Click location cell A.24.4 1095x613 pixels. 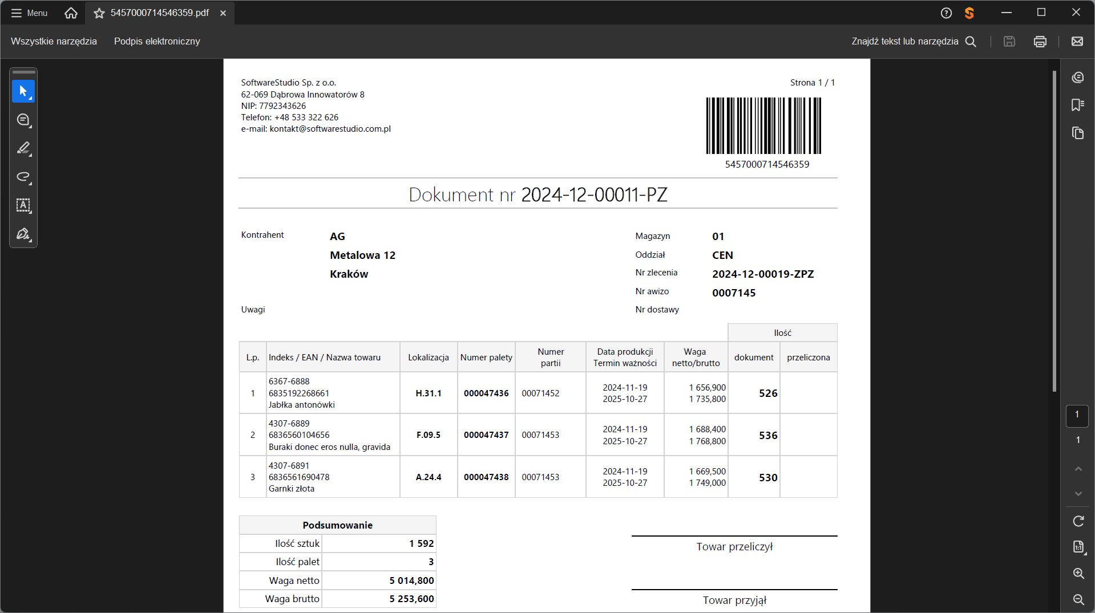click(429, 477)
